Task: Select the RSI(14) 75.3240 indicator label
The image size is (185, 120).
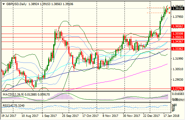Action: pyautogui.click(x=14, y=105)
